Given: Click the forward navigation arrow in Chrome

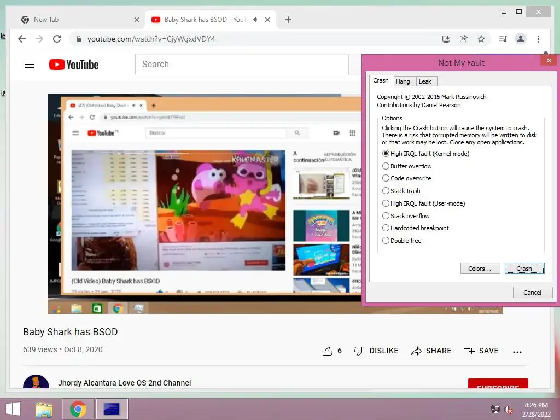Looking at the screenshot, I should [39, 39].
